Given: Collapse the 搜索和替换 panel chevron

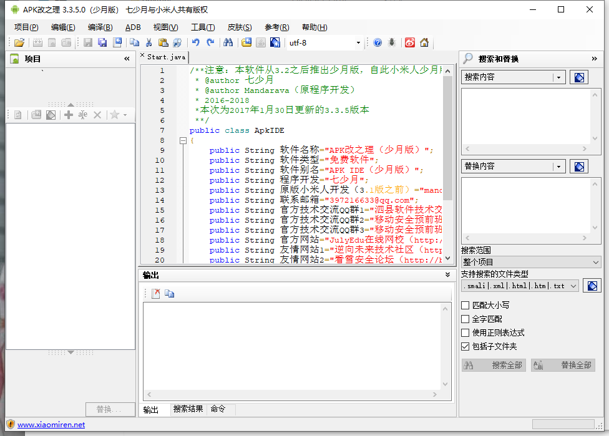Looking at the screenshot, I should [x=594, y=59].
